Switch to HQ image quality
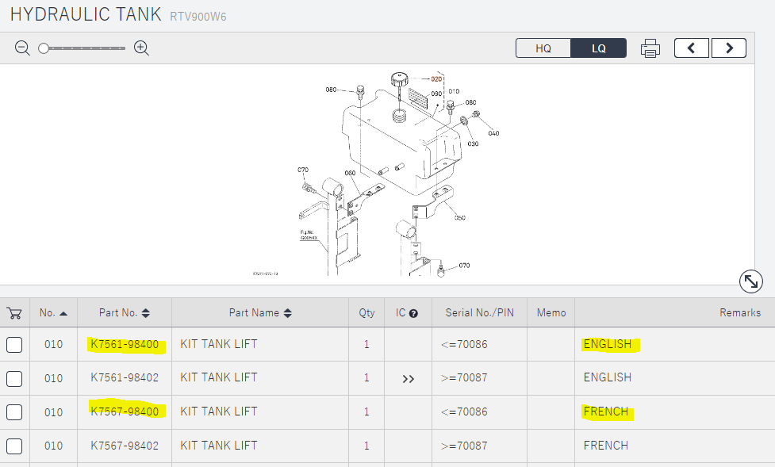This screenshot has width=775, height=467. tap(543, 48)
